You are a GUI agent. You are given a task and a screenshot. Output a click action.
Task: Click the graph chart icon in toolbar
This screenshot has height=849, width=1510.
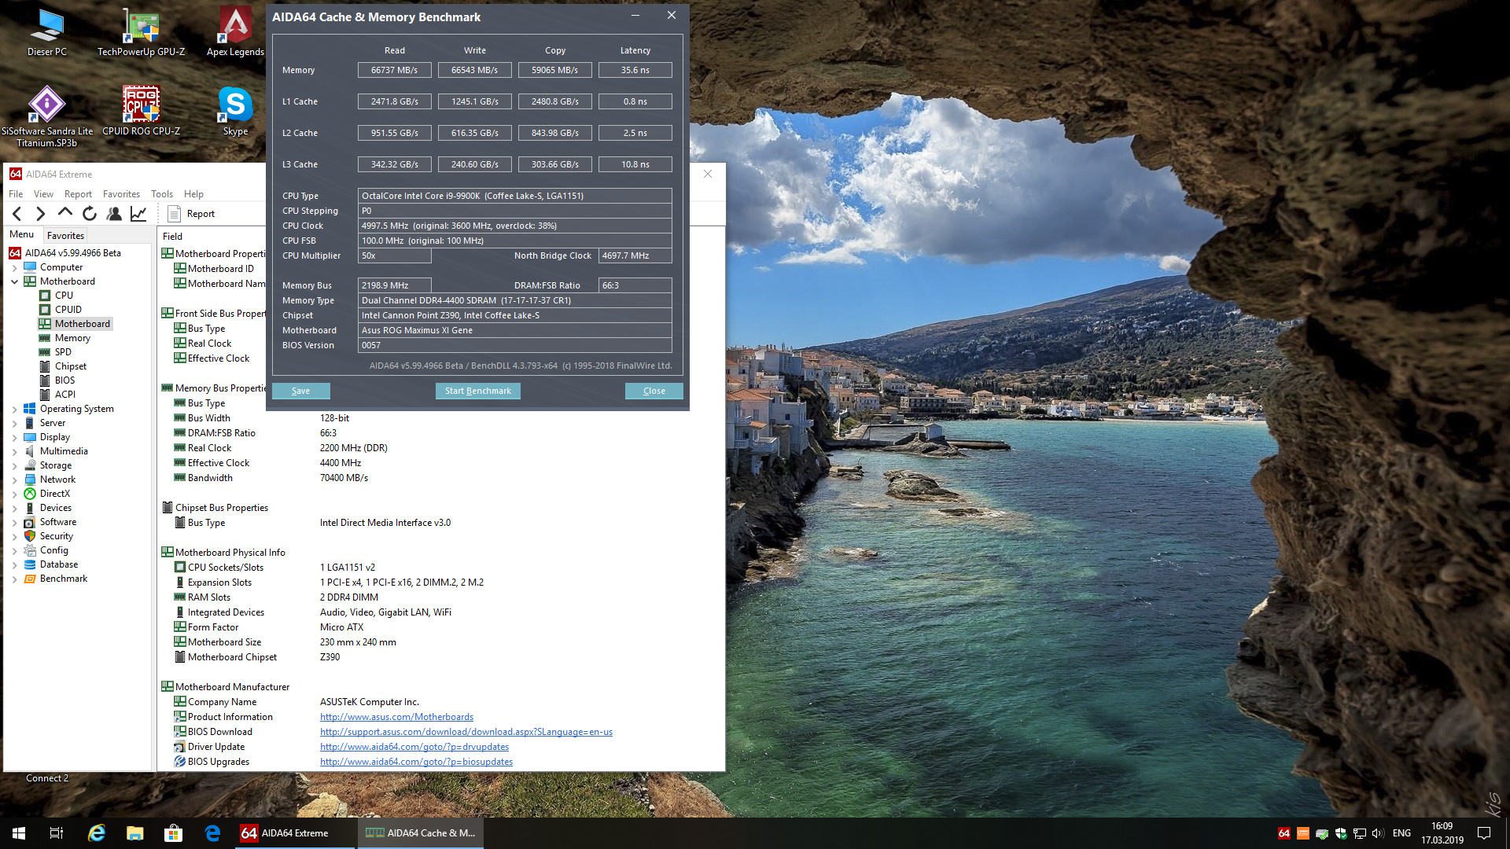[138, 214]
